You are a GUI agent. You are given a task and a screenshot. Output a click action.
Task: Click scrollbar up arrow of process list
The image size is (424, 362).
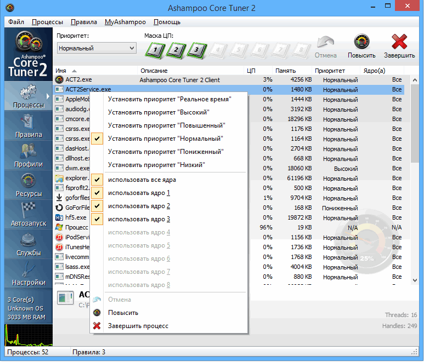tap(415, 80)
